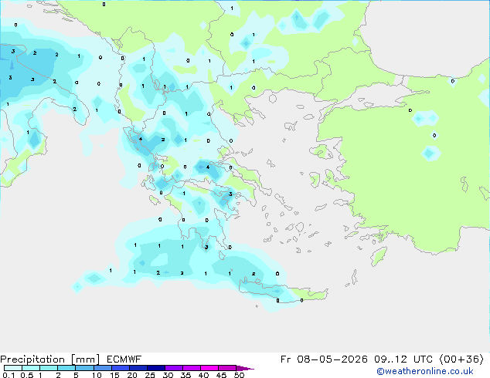Screen dimensions: 490x378
Task: Click the 20–25 mm dark blue legend swatch
Action: pos(138,368)
